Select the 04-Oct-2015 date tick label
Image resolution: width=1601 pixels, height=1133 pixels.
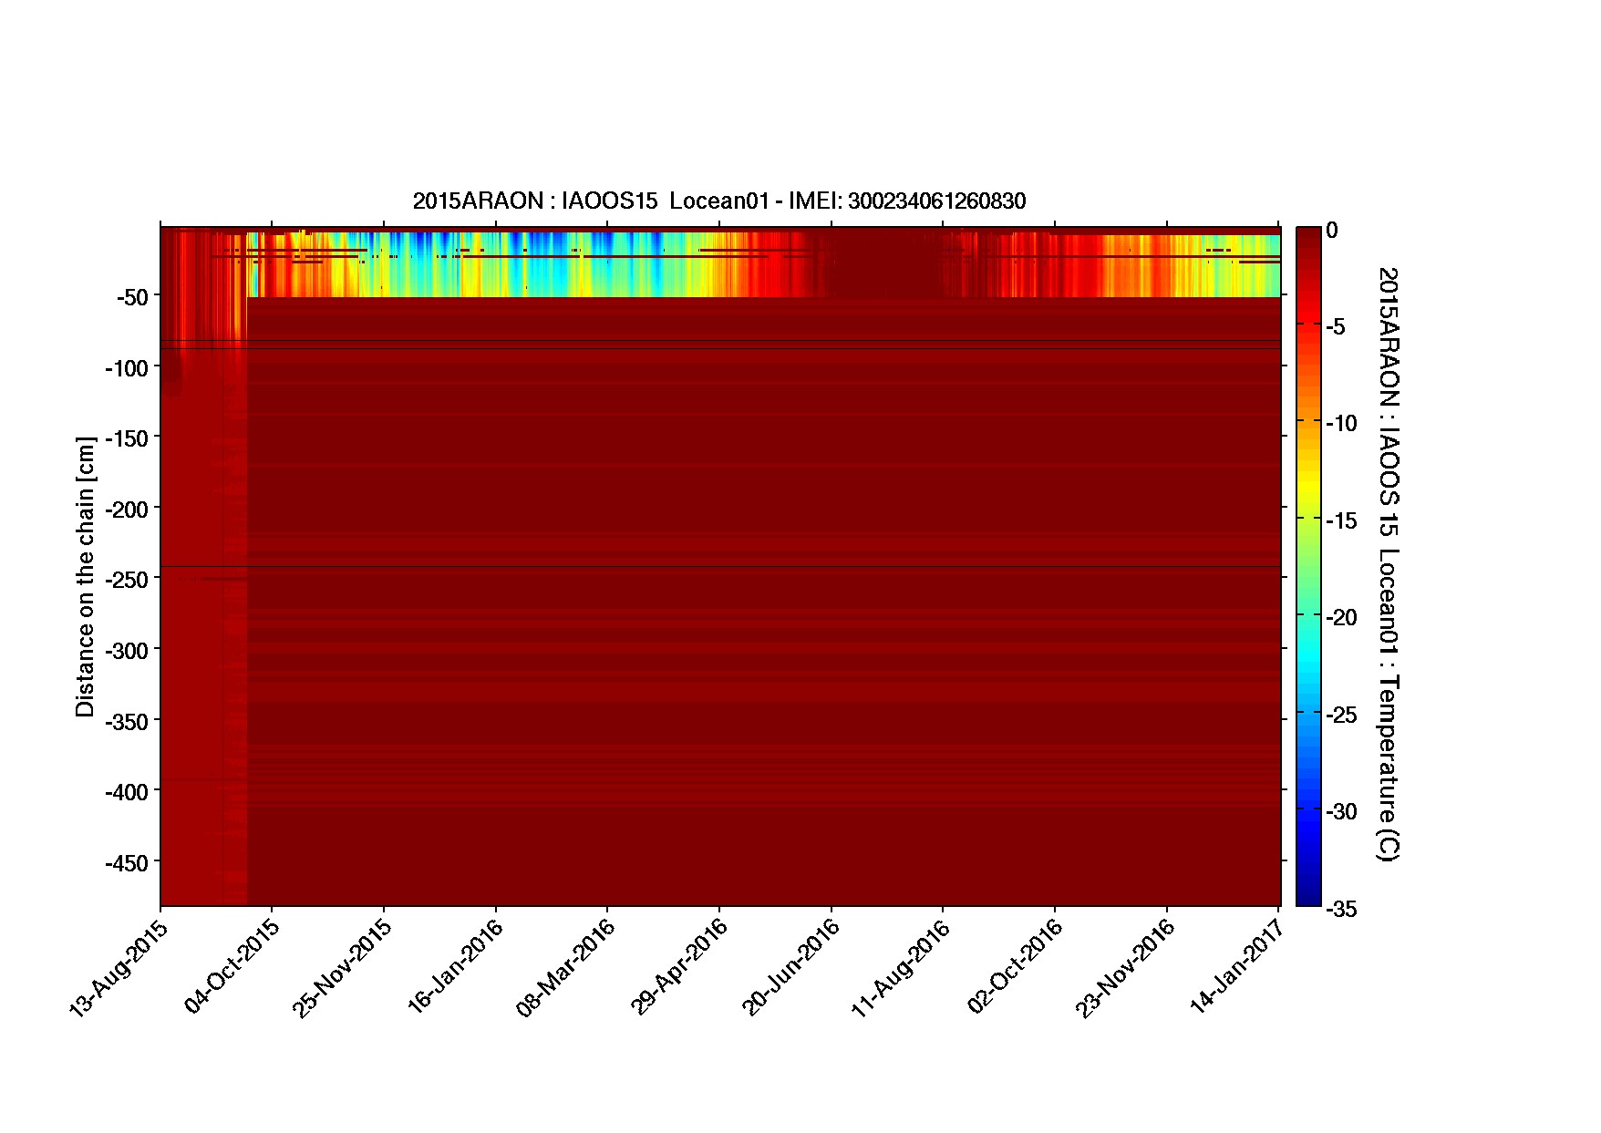point(232,967)
